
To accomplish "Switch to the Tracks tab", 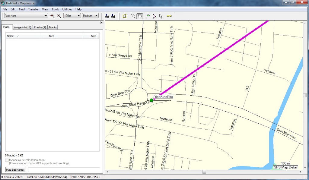I will pyautogui.click(x=53, y=27).
